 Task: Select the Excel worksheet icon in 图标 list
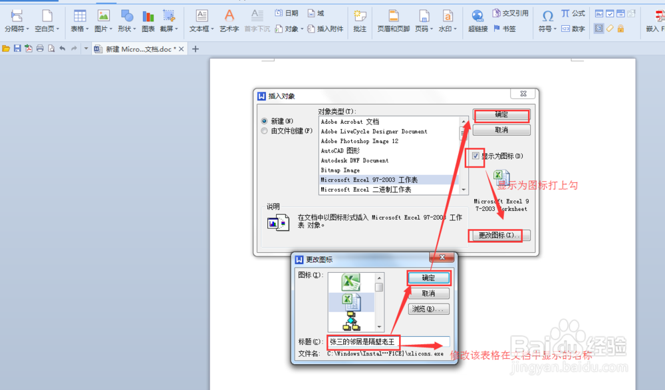[351, 302]
